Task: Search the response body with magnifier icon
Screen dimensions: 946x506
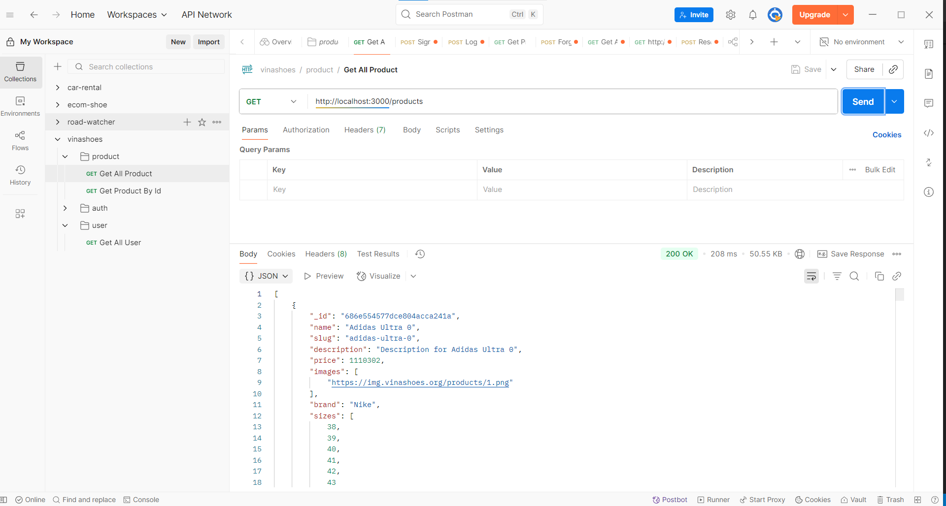Action: point(854,276)
